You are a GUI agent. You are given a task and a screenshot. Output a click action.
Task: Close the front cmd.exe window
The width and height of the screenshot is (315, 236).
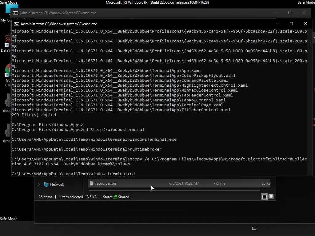coord(305,24)
